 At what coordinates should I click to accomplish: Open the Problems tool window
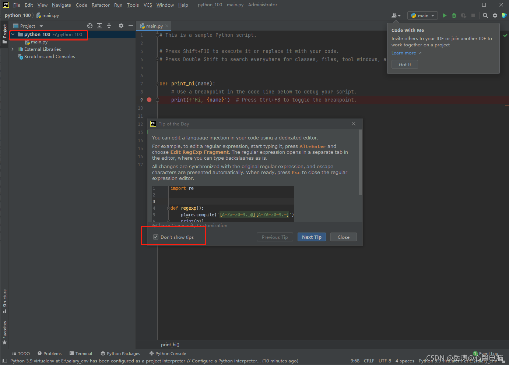(49, 353)
